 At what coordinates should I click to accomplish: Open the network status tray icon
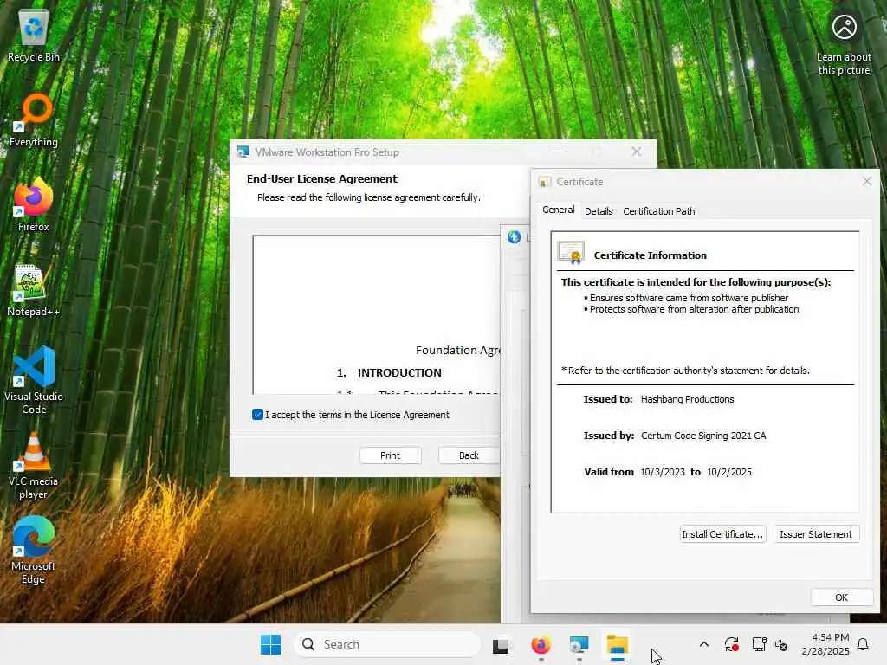click(x=759, y=644)
